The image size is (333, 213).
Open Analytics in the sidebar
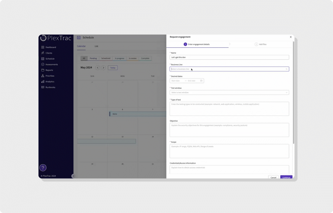pyautogui.click(x=48, y=82)
